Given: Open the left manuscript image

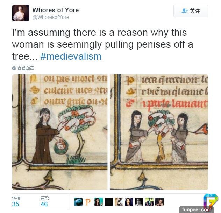Looking at the screenshot, I should coord(60,132).
